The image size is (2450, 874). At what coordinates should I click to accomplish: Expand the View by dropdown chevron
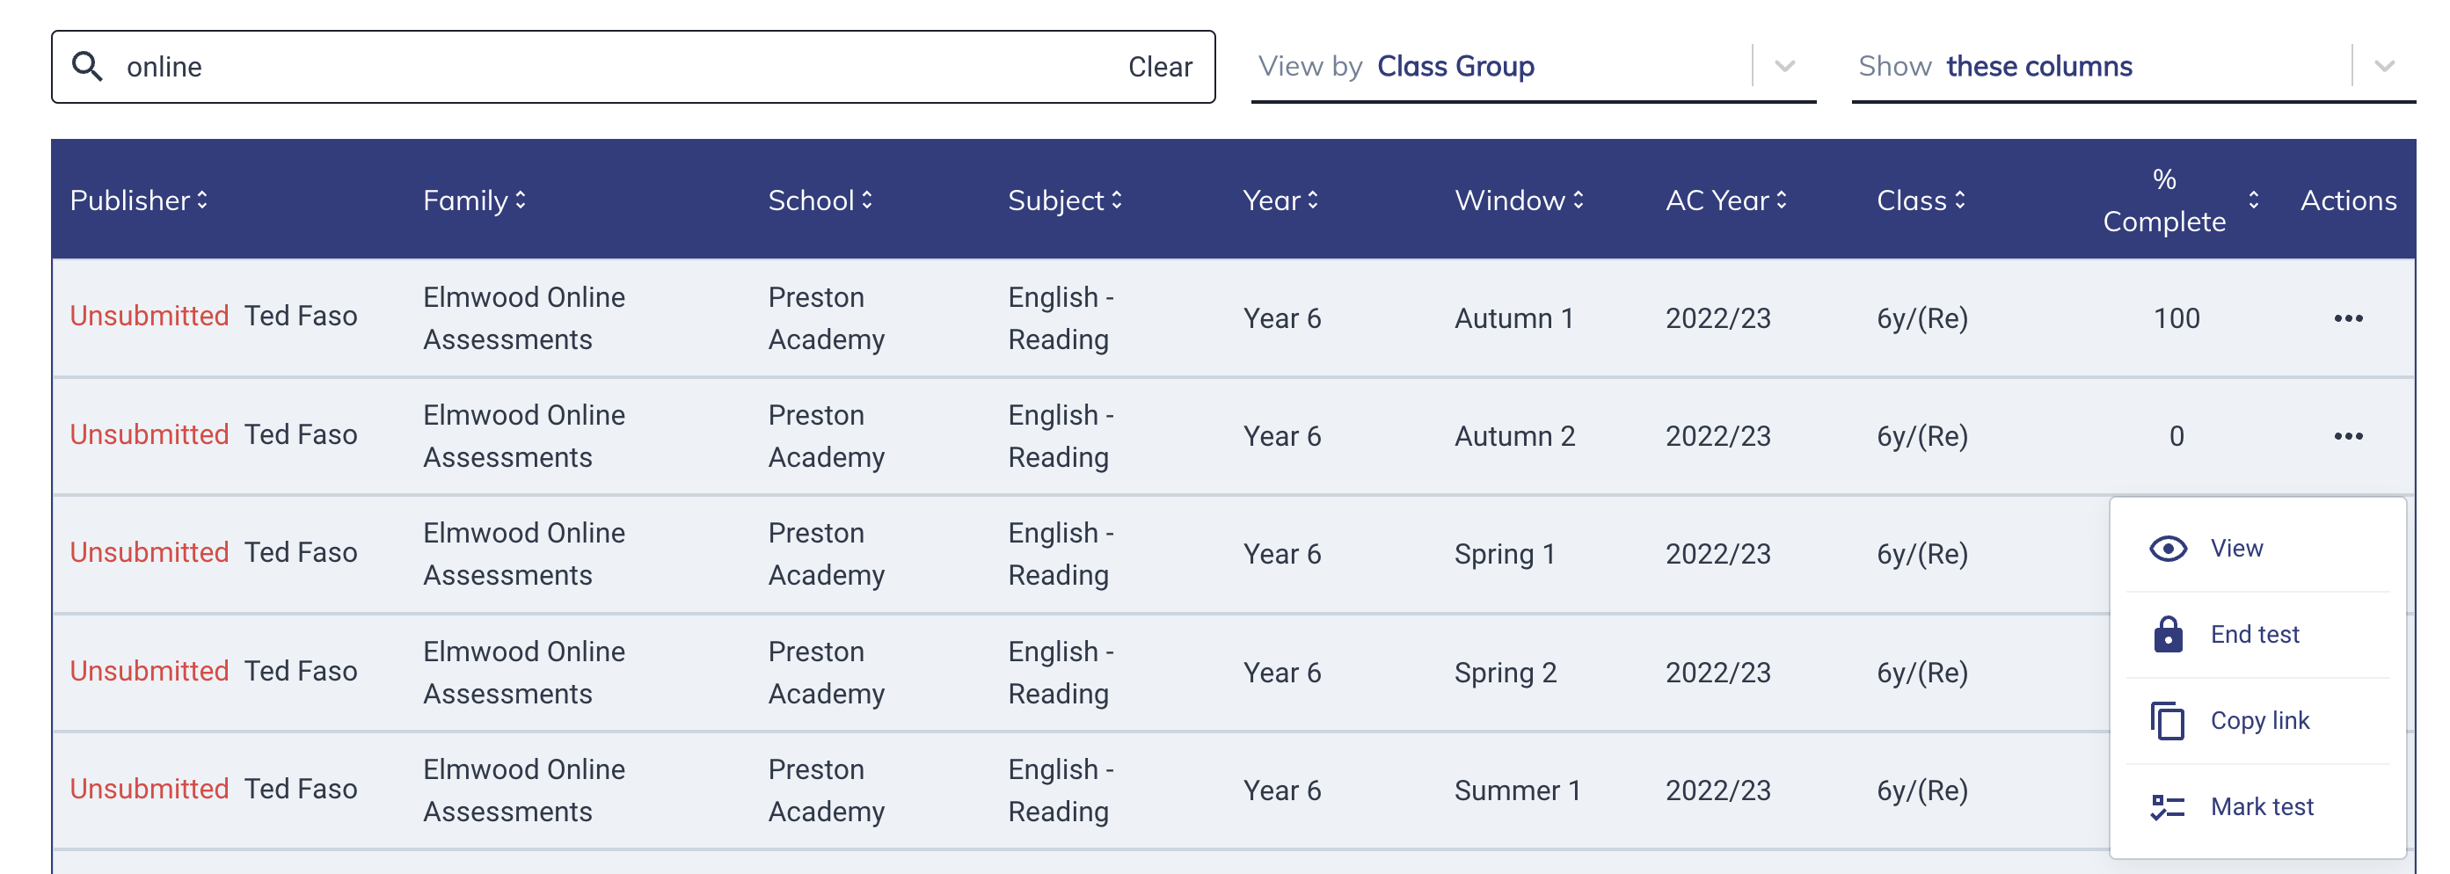tap(1785, 66)
